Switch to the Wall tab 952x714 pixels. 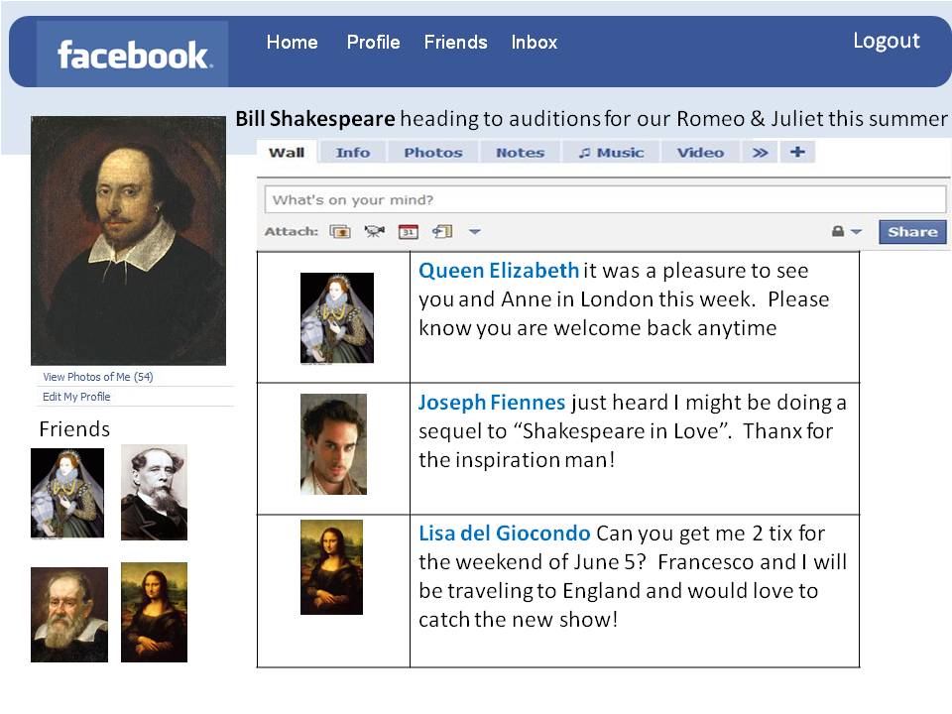287,153
